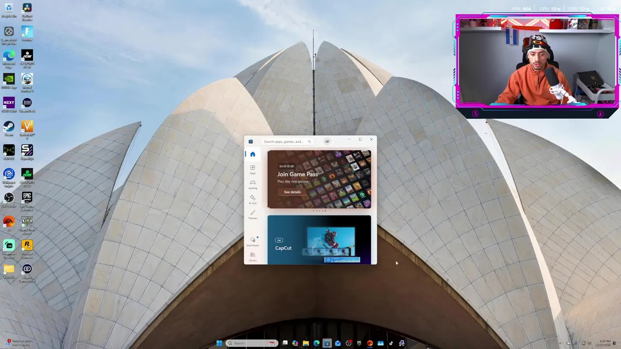The height and width of the screenshot is (349, 621).
Task: Click the Microsoft Store logo icon
Action: [x=250, y=142]
